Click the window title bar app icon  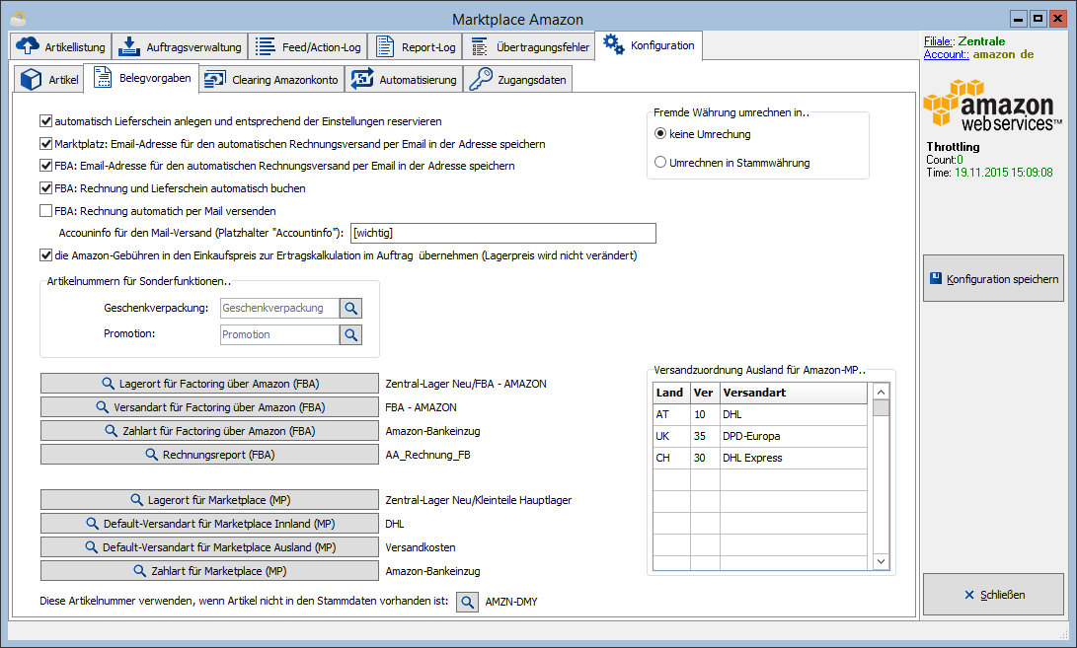pyautogui.click(x=19, y=19)
